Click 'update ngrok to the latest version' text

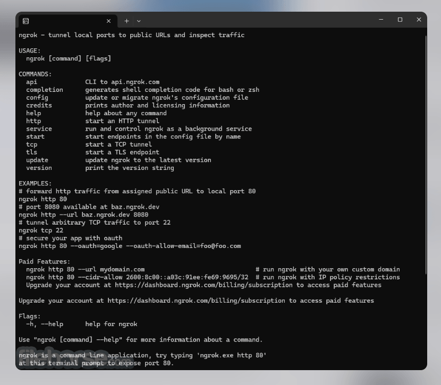click(148, 160)
